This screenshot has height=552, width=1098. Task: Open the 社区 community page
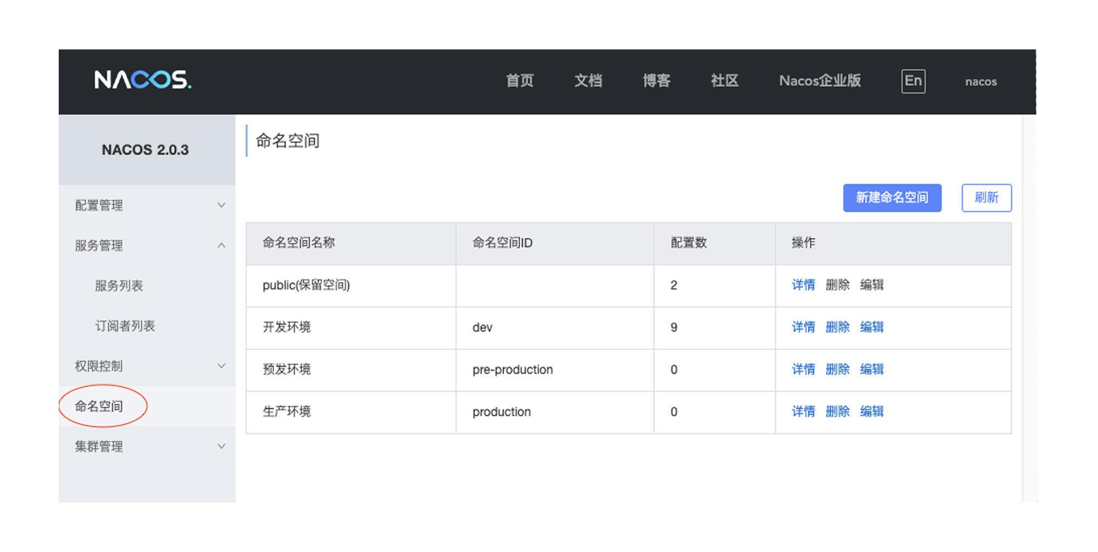724,81
